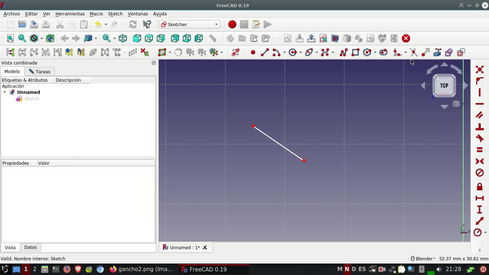This screenshot has height=275, width=489.
Task: Click the Fit all view icon
Action: [10, 38]
